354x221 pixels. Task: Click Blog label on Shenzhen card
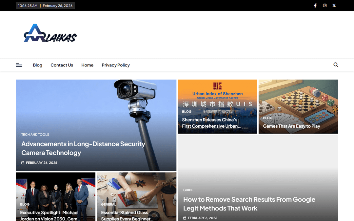[x=187, y=112]
